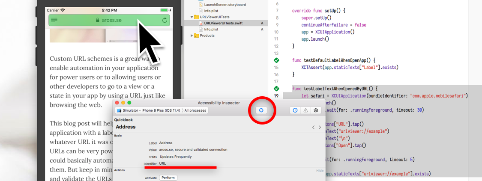The width and height of the screenshot is (482, 181).
Task: Go to previous element in Quicklook
Action: (x=313, y=128)
